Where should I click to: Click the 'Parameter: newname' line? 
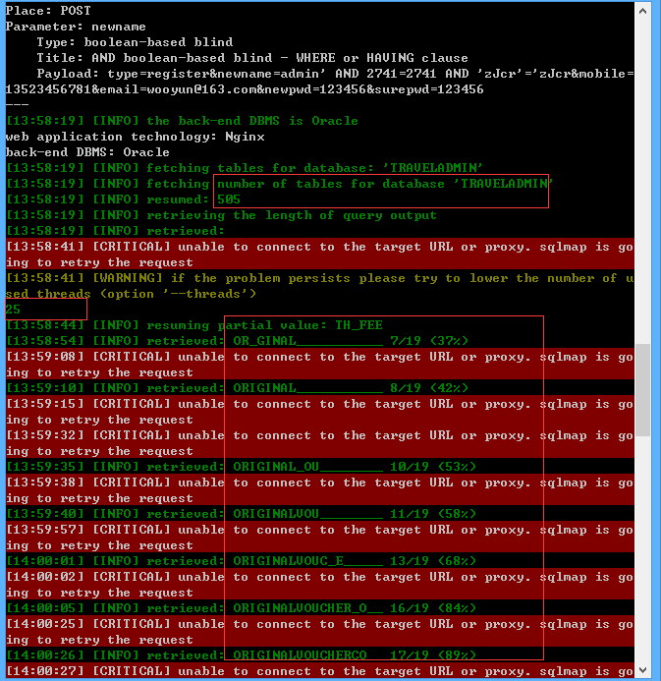tap(76, 27)
